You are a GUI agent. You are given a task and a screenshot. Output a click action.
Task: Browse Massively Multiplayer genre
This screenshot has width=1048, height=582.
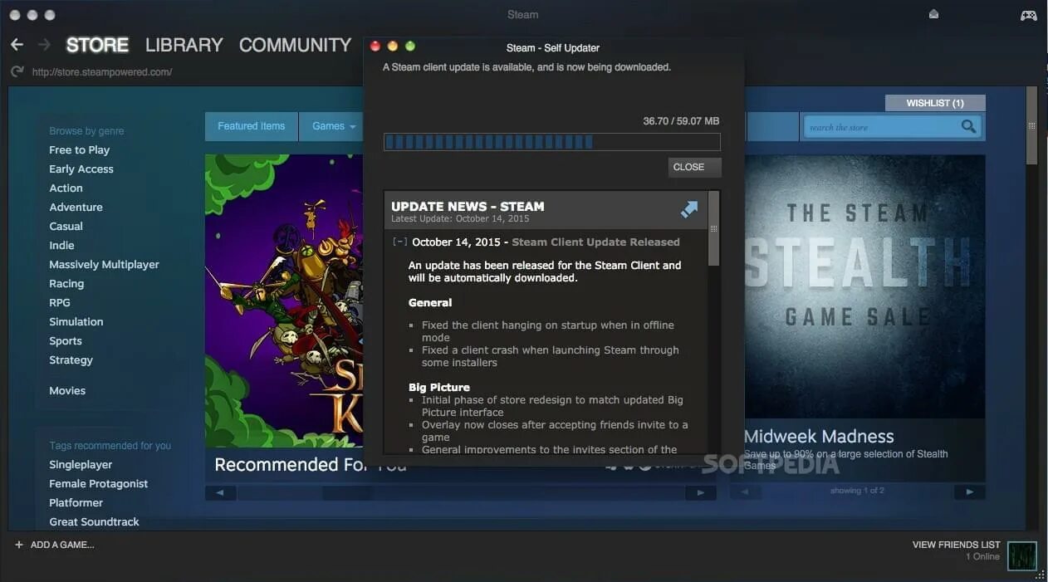[x=104, y=265]
